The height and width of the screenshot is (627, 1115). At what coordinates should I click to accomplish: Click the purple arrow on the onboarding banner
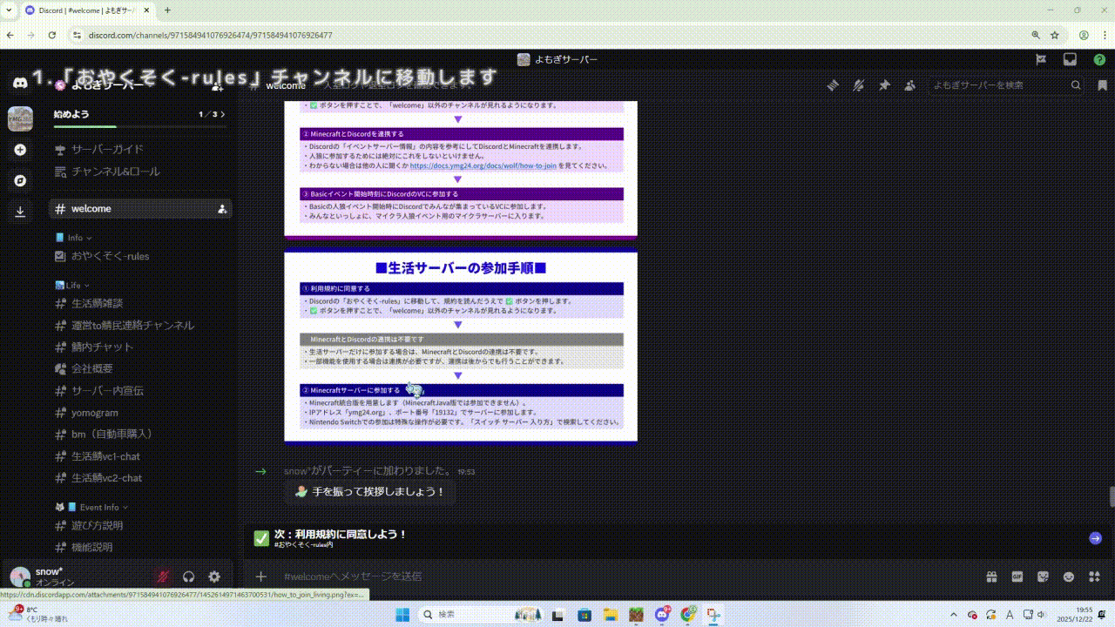click(x=1095, y=538)
